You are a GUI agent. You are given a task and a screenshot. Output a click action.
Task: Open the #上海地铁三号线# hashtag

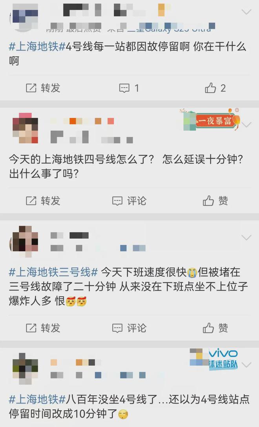(x=53, y=272)
